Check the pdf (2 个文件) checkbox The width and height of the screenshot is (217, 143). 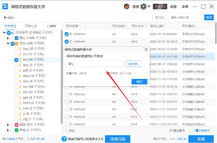(16, 70)
